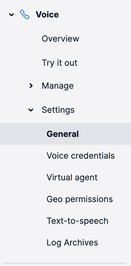Click the word Voice in Voice credentials

[58, 156]
